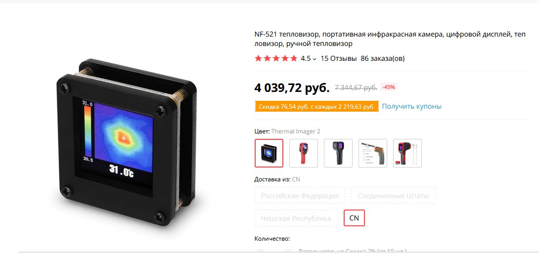Click the NF-521 тепловизор product title
This screenshot has height=253, width=539.
click(x=390, y=39)
